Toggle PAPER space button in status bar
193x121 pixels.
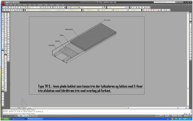coord(157,116)
